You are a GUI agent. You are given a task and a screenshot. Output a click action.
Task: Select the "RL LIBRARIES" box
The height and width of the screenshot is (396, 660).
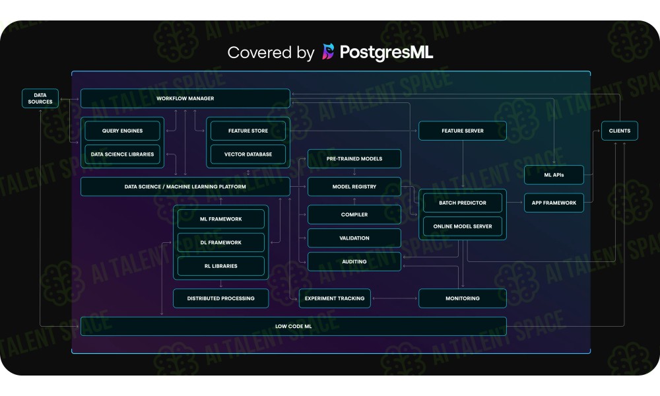coord(221,266)
